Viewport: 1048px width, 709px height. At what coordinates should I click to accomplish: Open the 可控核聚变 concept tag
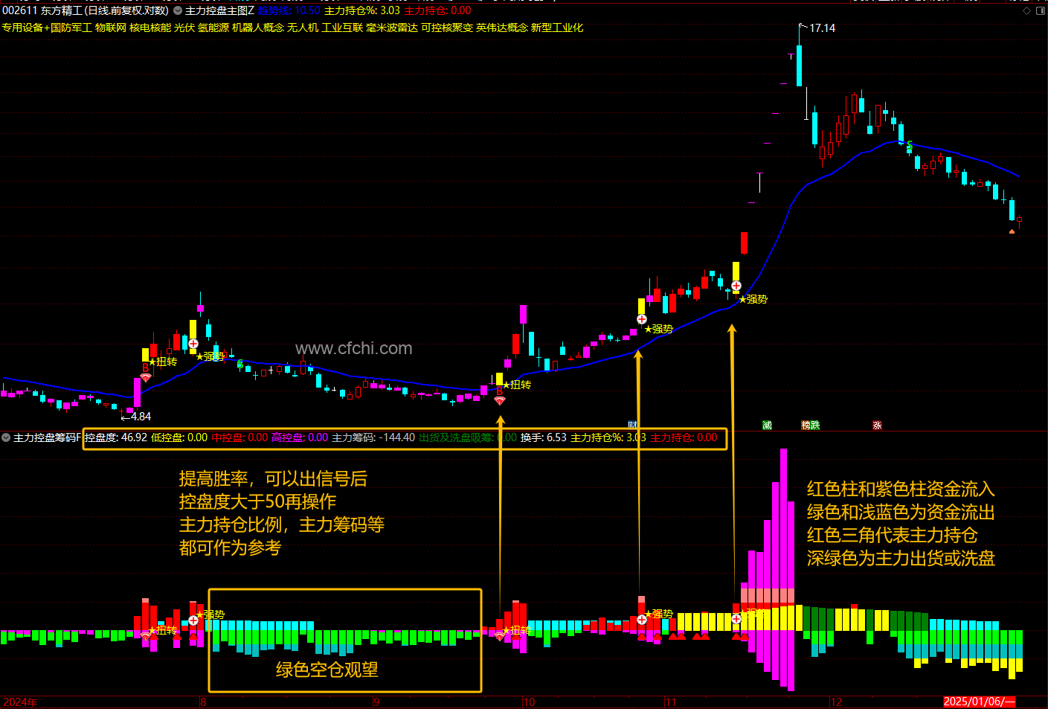click(x=447, y=28)
